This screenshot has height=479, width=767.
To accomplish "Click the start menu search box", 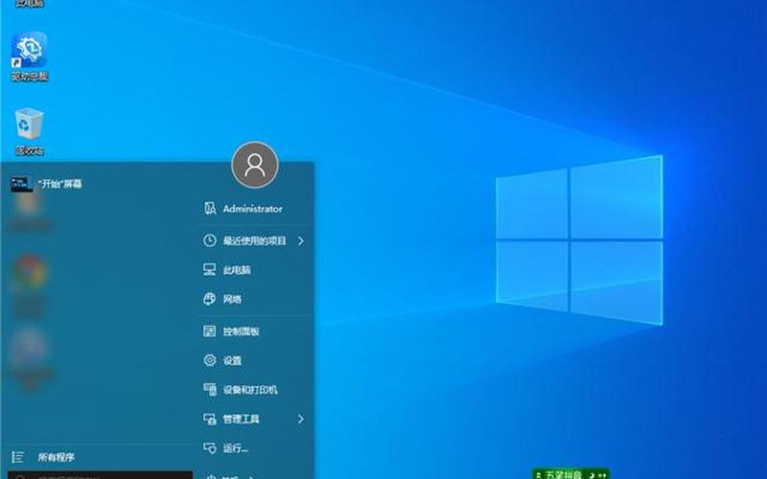I will [101, 475].
